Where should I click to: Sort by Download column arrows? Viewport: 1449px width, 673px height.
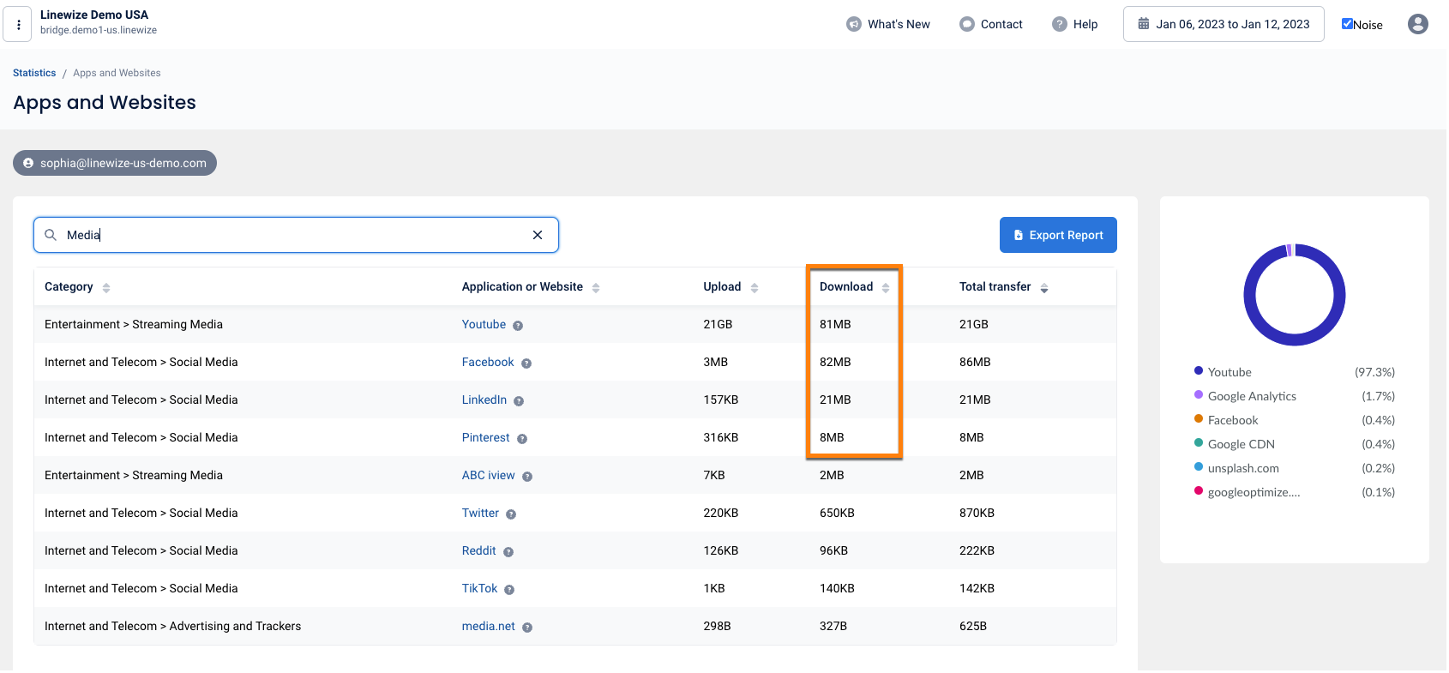coord(886,288)
